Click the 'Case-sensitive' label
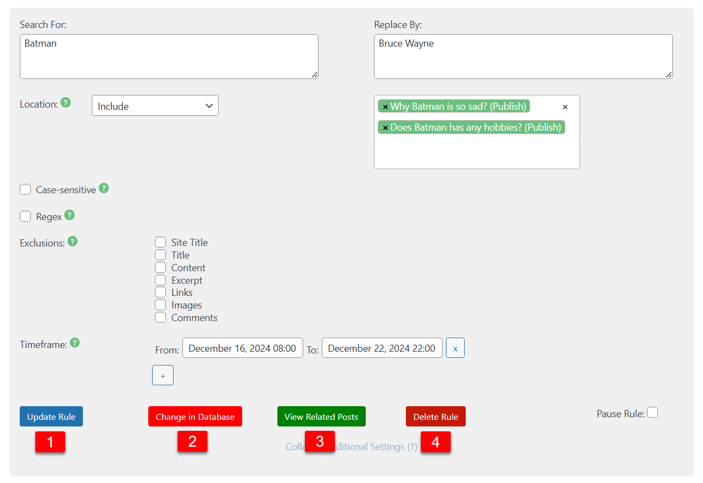The height and width of the screenshot is (483, 703). pos(66,189)
